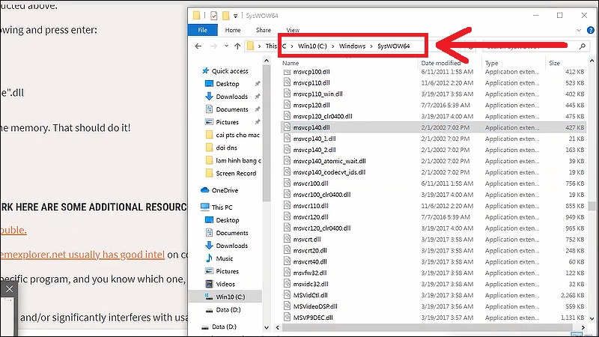Click file list scroll down arrow
The width and height of the screenshot is (599, 337).
point(592,318)
